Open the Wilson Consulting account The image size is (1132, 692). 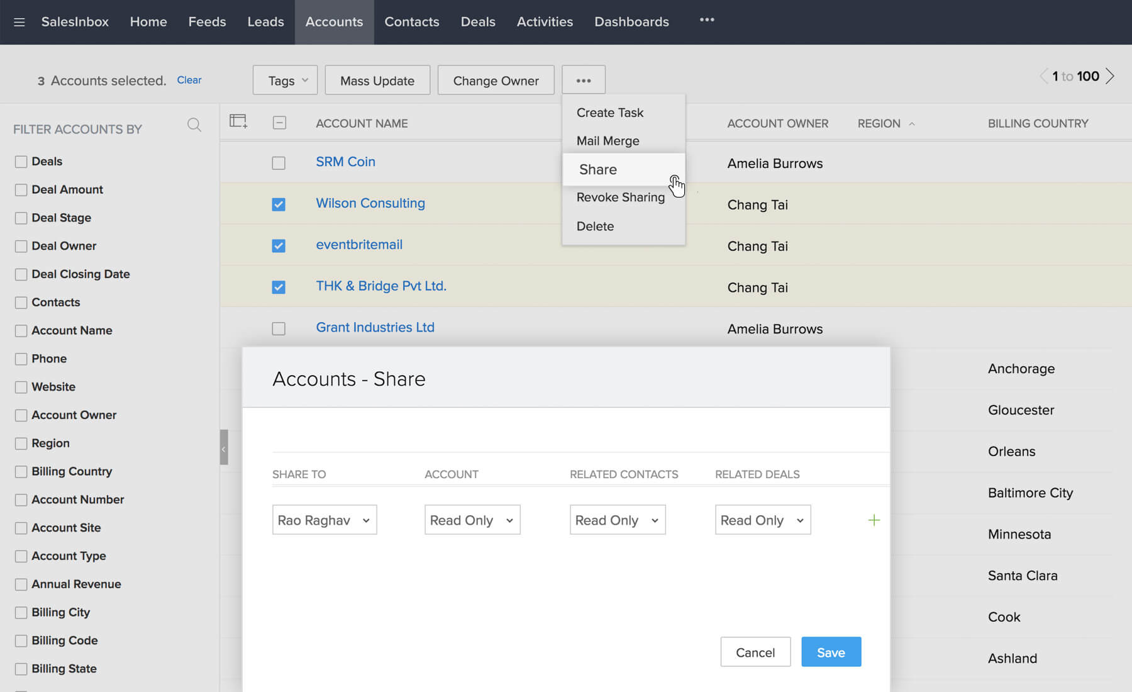click(x=370, y=203)
